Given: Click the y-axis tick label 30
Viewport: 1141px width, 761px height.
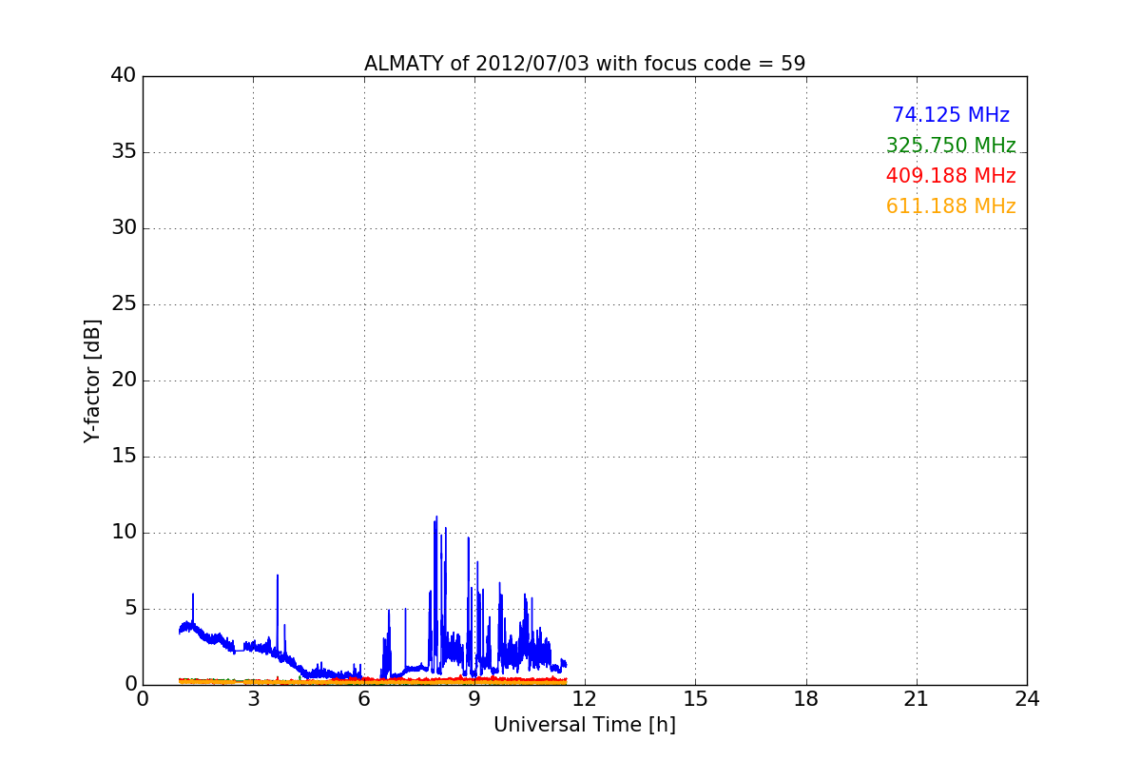Looking at the screenshot, I should [124, 227].
